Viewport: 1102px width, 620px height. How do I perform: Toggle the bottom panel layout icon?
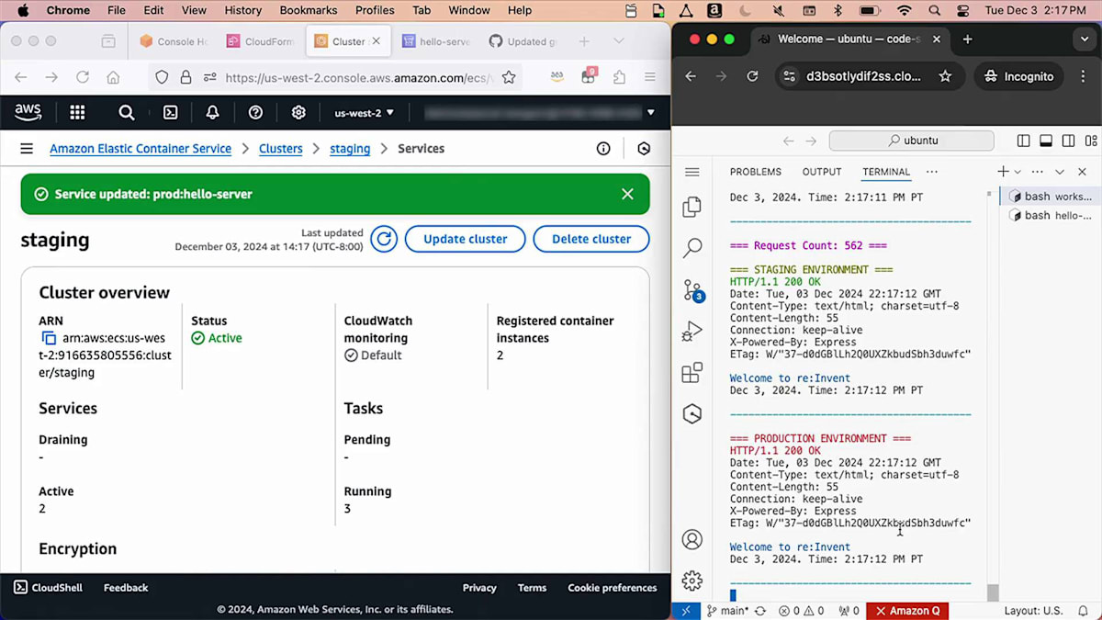[1046, 141]
